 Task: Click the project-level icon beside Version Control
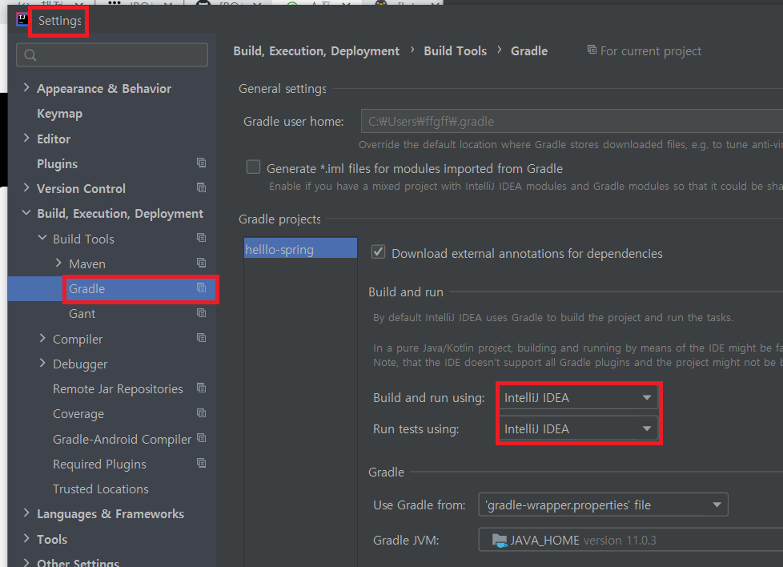[201, 187]
